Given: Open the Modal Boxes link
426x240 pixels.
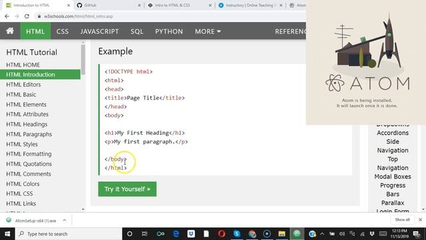Looking at the screenshot, I should click(x=393, y=177).
